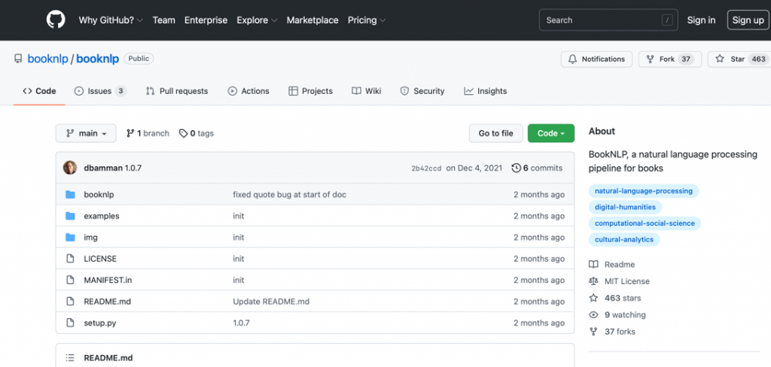Click the natural-language-processing topic tag

click(x=644, y=191)
